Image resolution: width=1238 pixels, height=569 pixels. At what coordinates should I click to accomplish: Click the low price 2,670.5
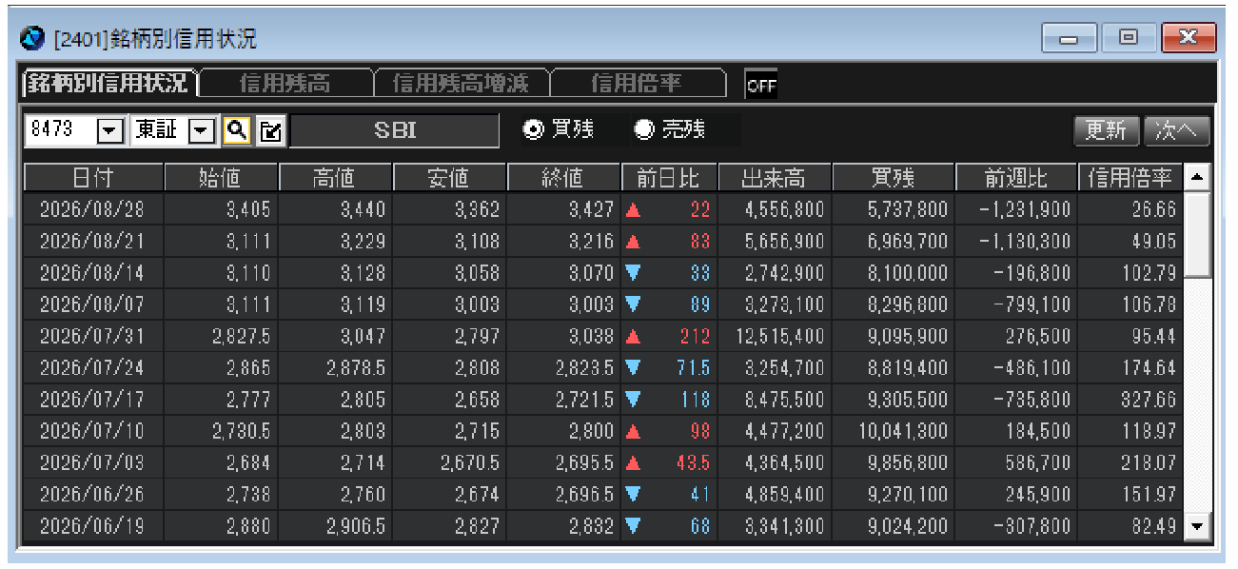(x=470, y=461)
